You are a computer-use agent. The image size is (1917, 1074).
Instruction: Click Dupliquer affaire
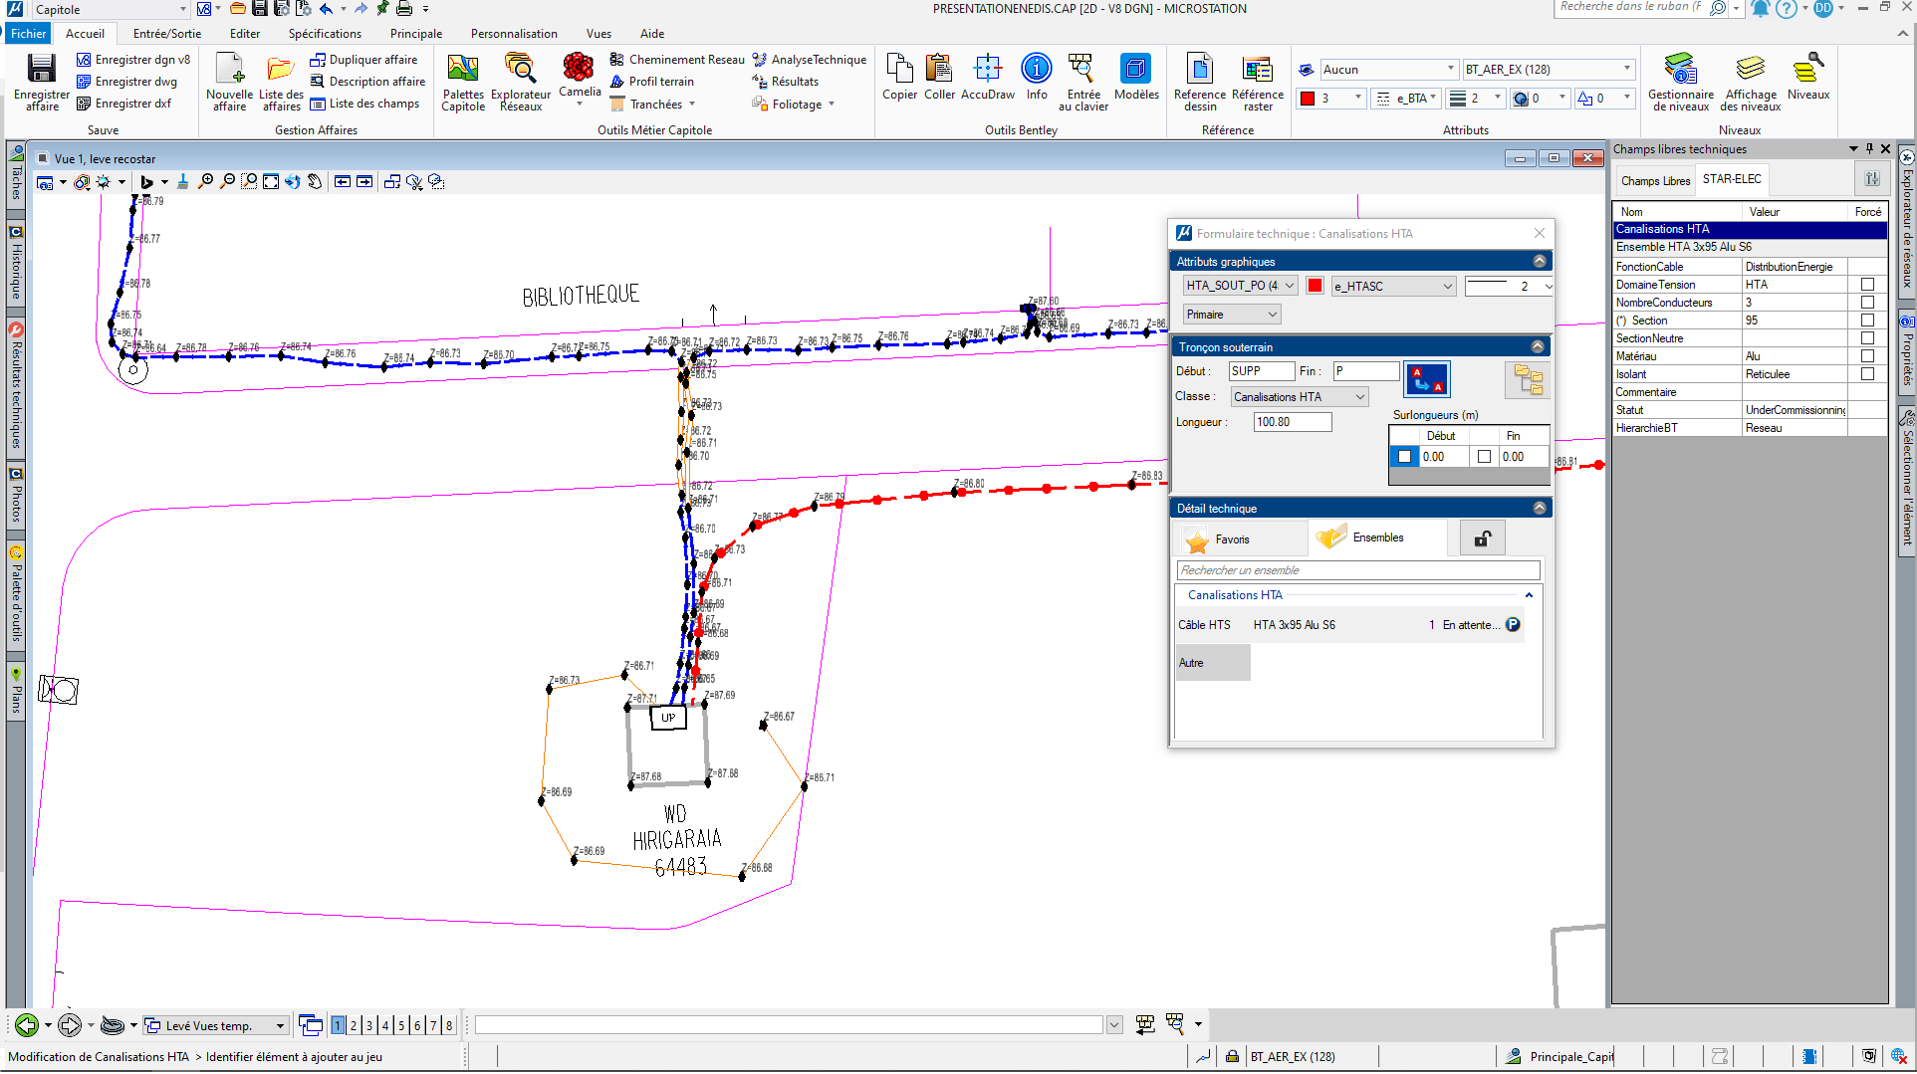363,60
